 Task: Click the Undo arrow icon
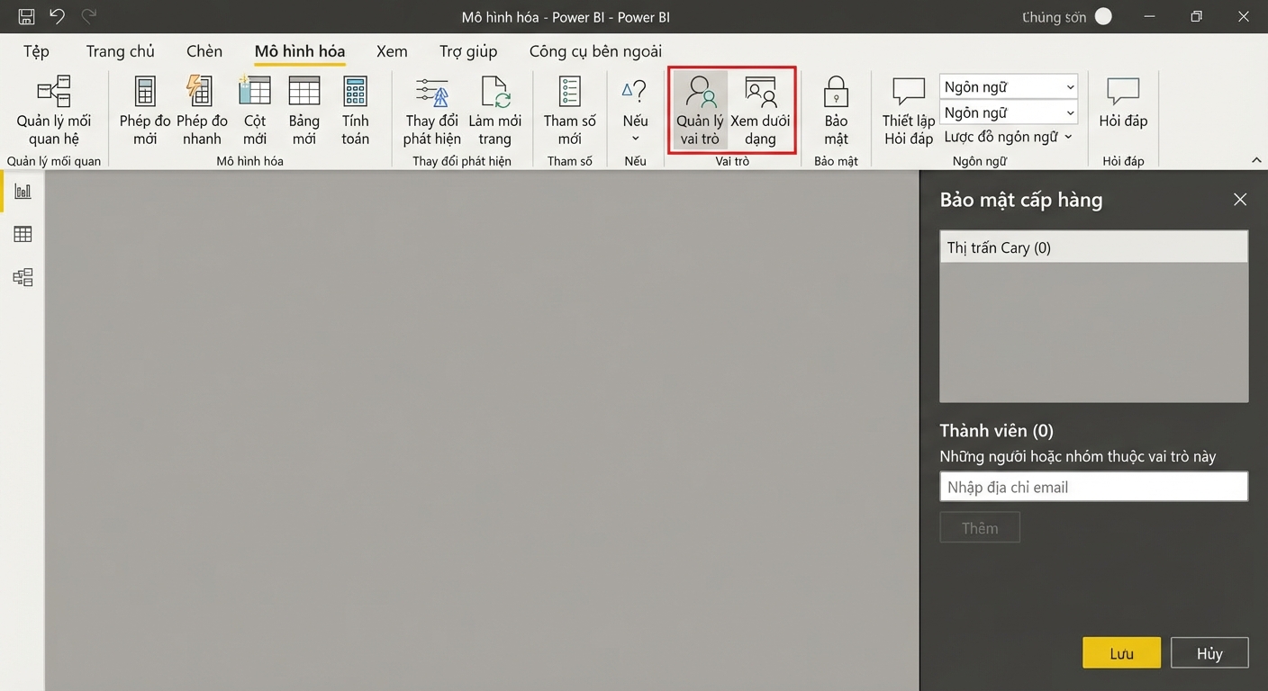57,16
